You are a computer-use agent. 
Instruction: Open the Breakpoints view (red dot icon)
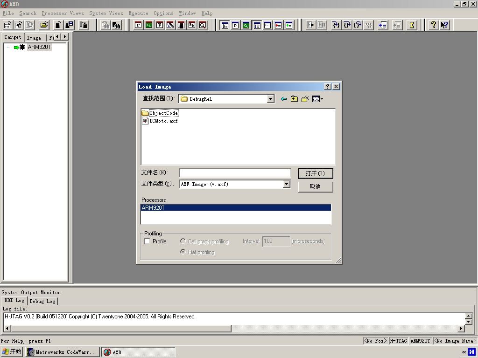click(x=278, y=25)
